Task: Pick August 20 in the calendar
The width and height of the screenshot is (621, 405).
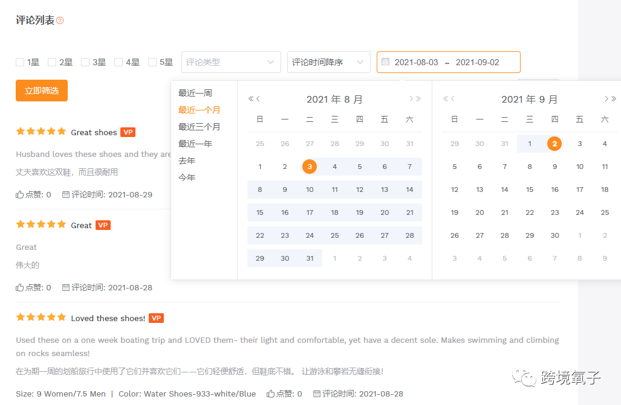Action: point(385,212)
